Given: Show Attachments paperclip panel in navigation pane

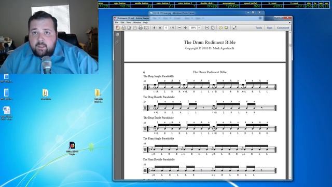Looking at the screenshot, I should tap(117, 43).
